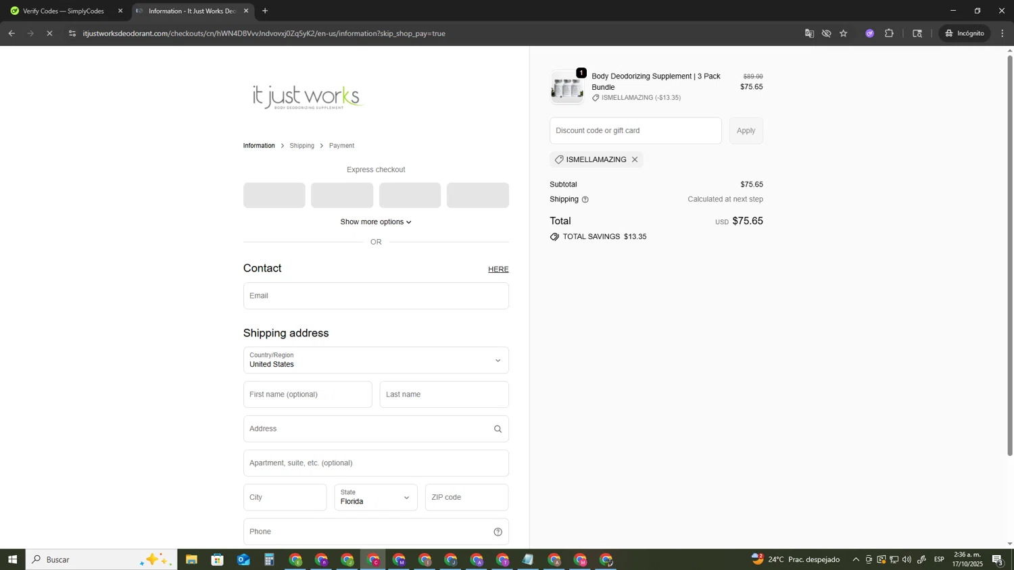Screen dimensions: 1014x570
Task: Click the ZIP code field
Action: pyautogui.click(x=467, y=498)
